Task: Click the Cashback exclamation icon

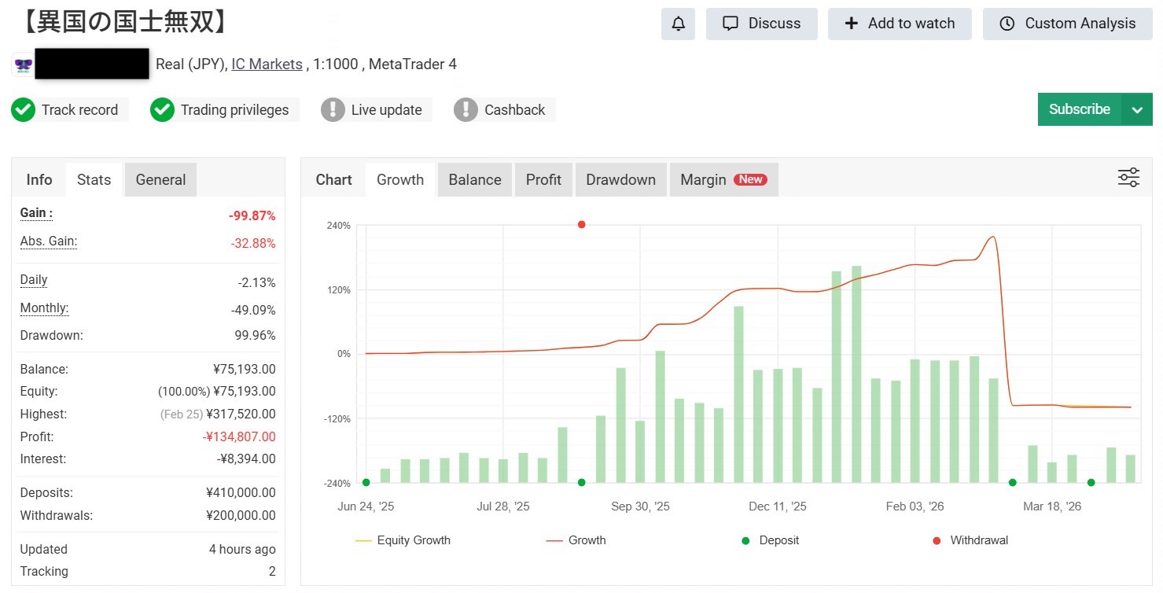Action: point(466,110)
